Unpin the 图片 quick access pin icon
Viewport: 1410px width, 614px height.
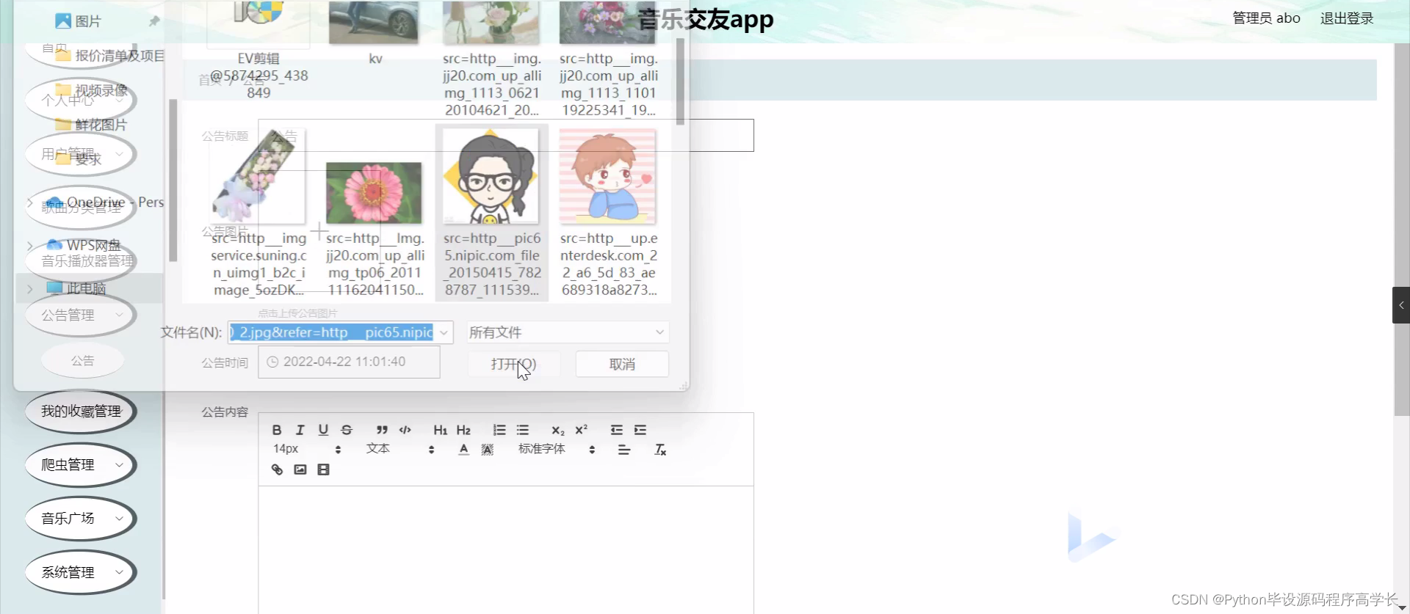154,21
